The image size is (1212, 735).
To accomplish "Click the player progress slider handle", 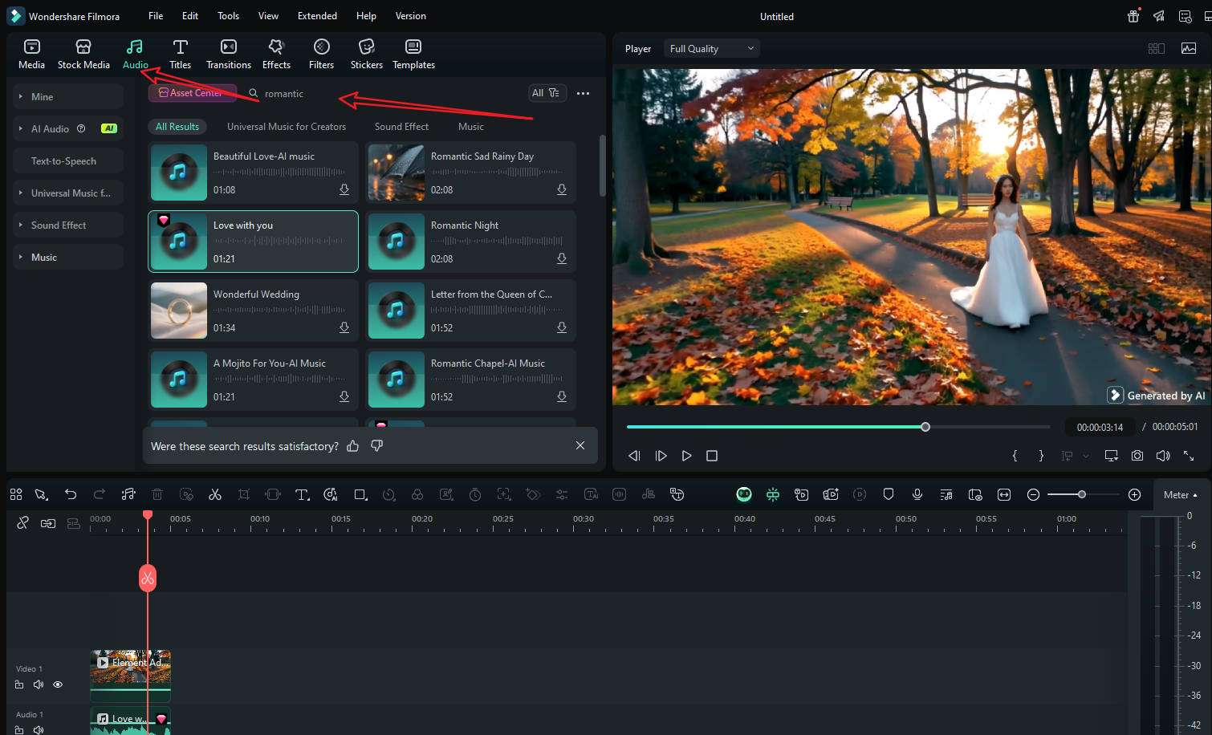I will (x=925, y=427).
